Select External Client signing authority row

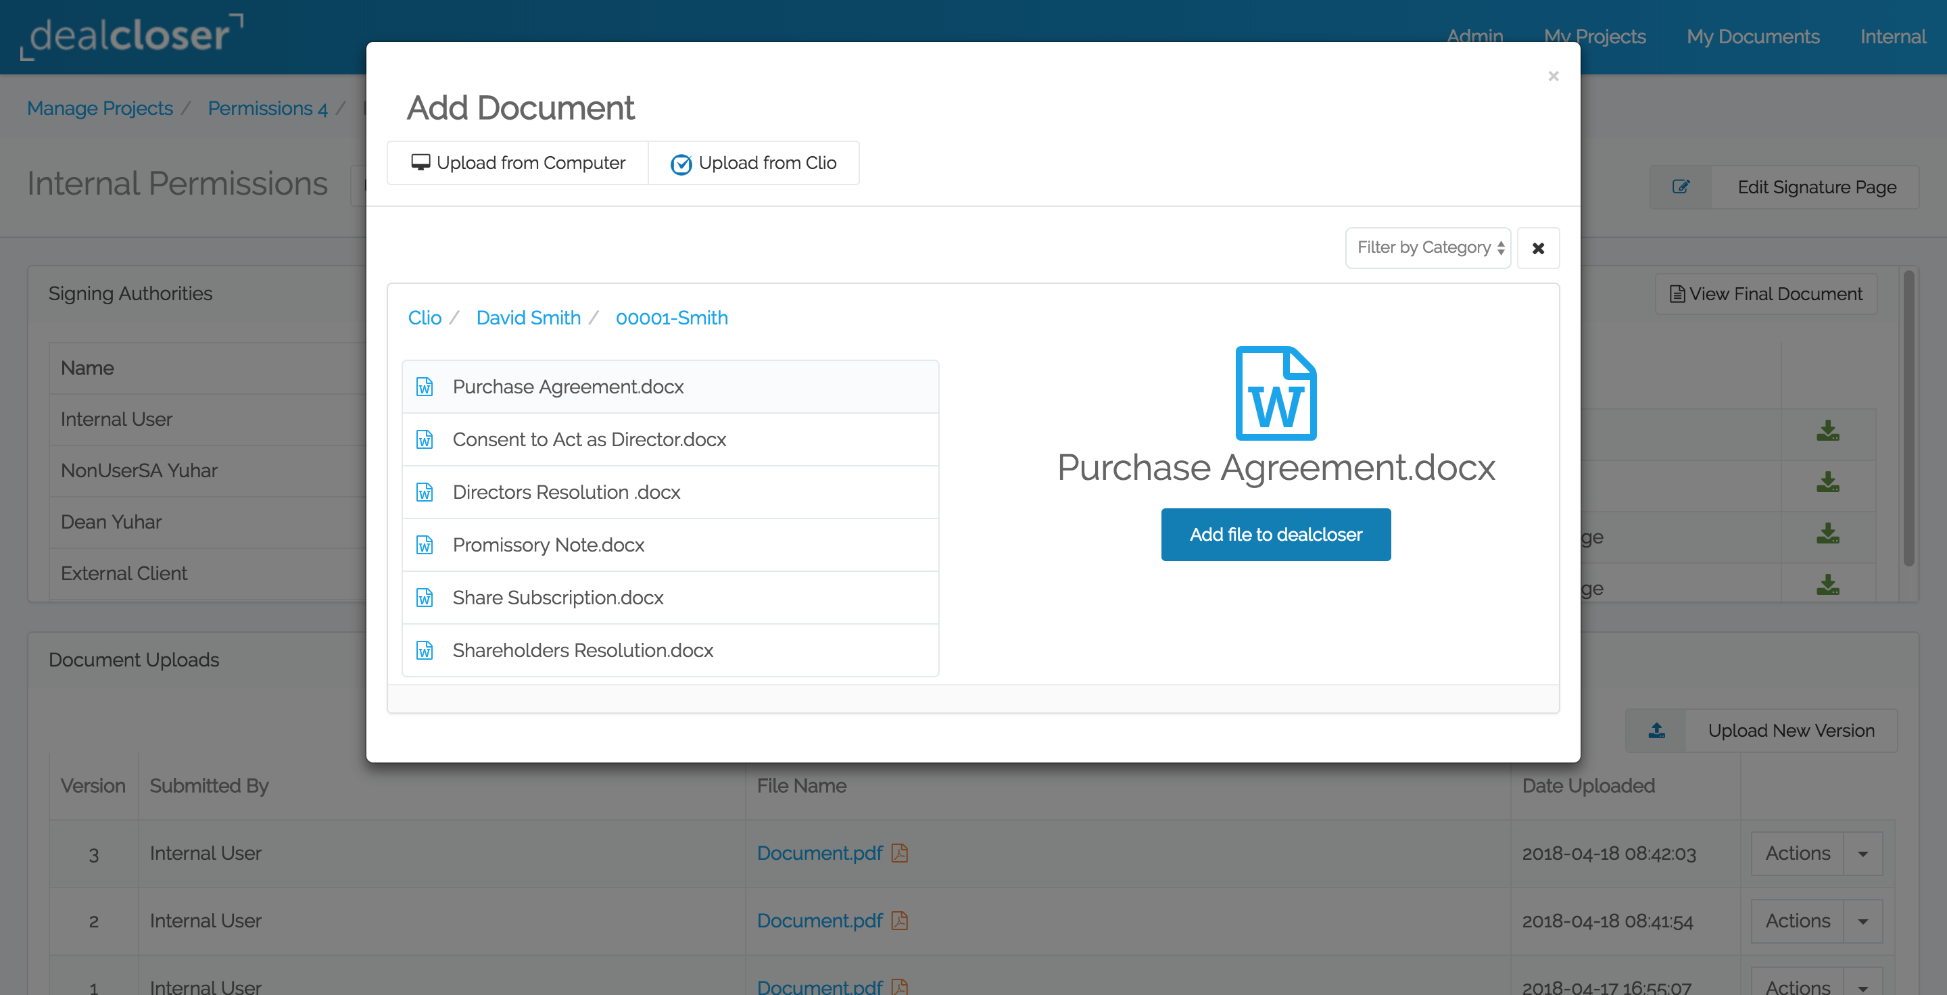208,573
